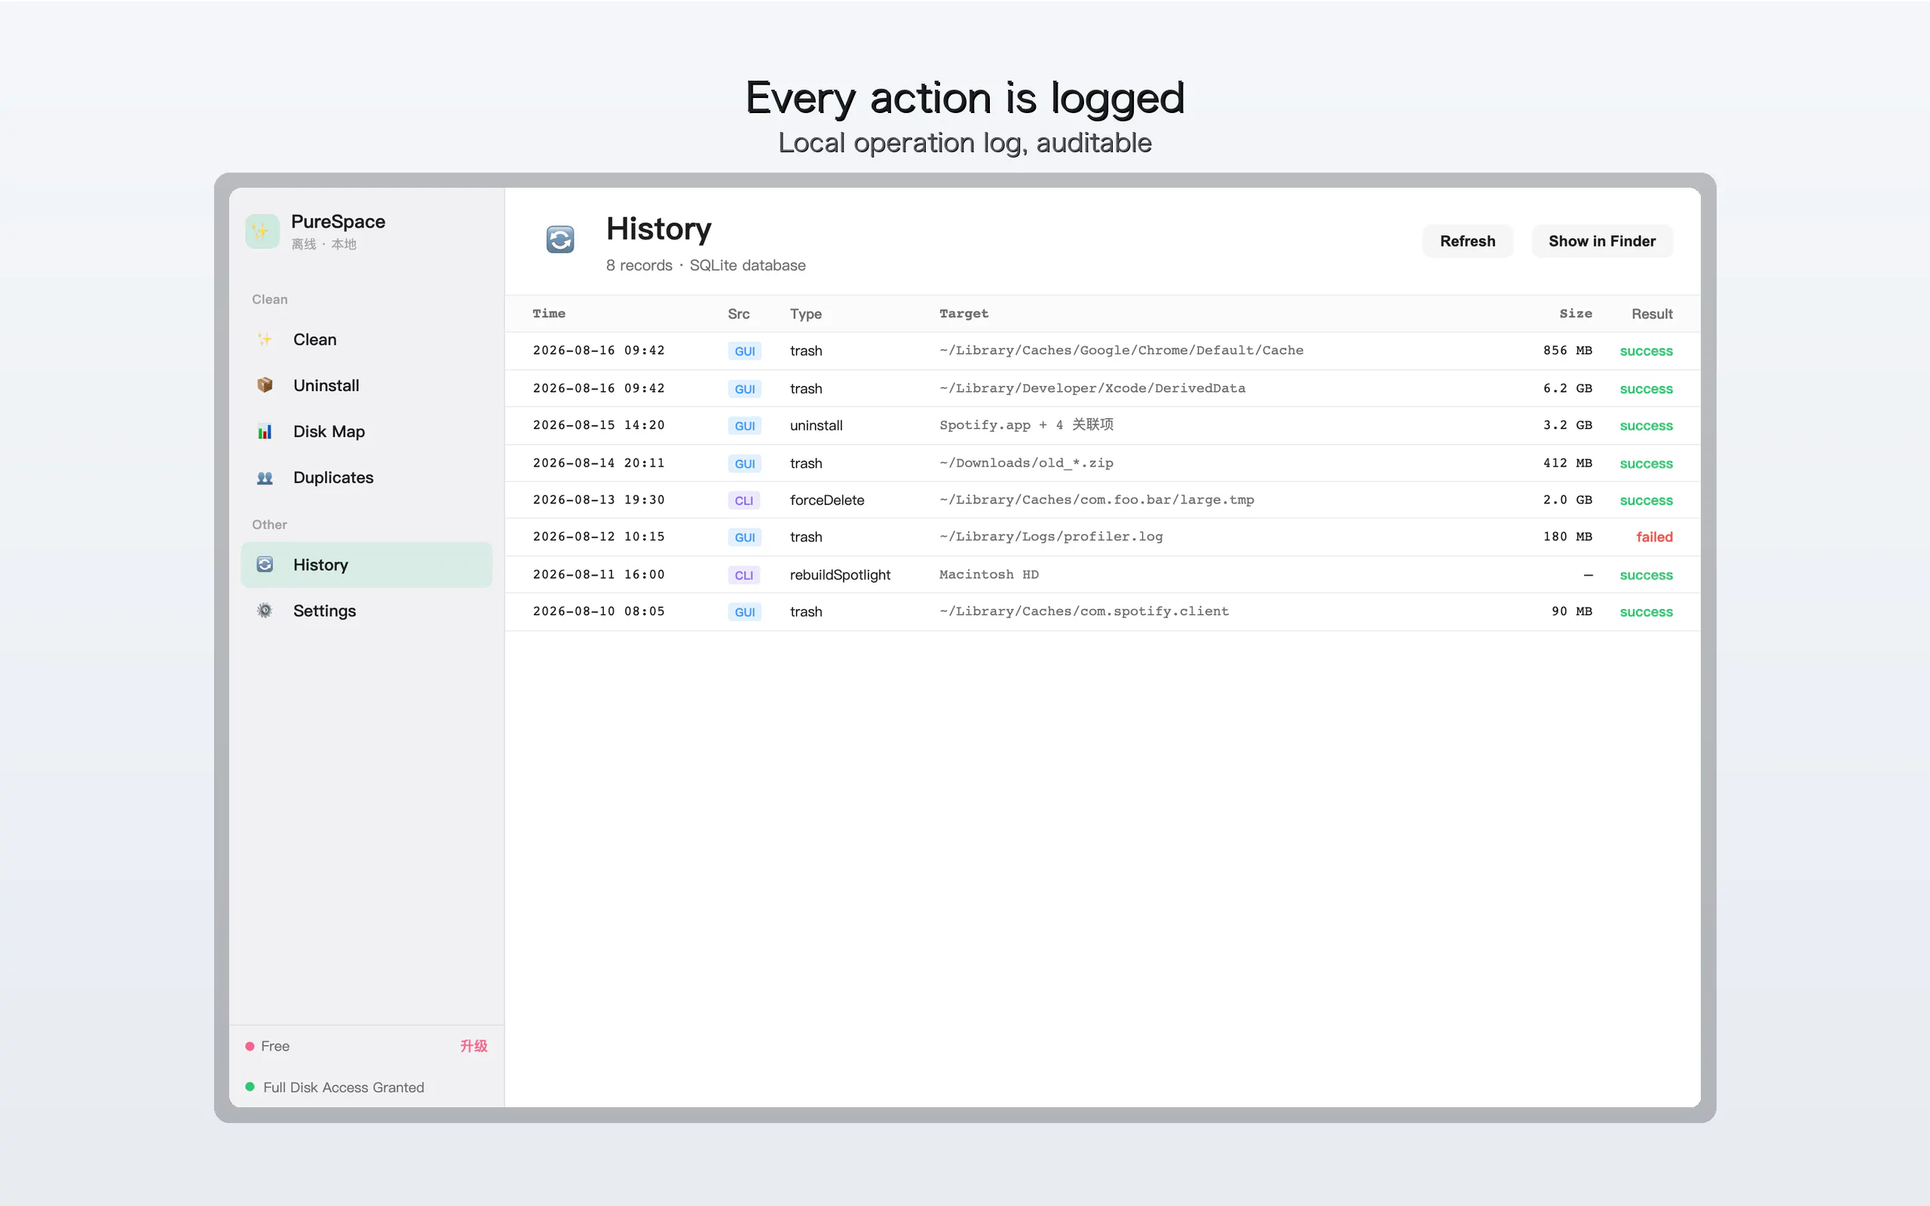The image size is (1930, 1206).
Task: Click timestamp 2026-08-13 19:30
Action: tap(598, 500)
